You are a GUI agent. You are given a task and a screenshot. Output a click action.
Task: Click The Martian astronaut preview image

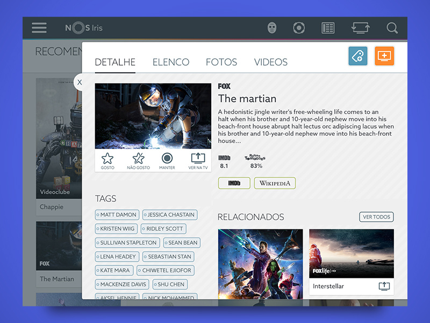coord(153,116)
